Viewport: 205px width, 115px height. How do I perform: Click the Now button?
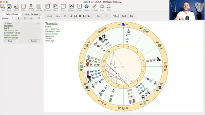pyautogui.click(x=58, y=16)
